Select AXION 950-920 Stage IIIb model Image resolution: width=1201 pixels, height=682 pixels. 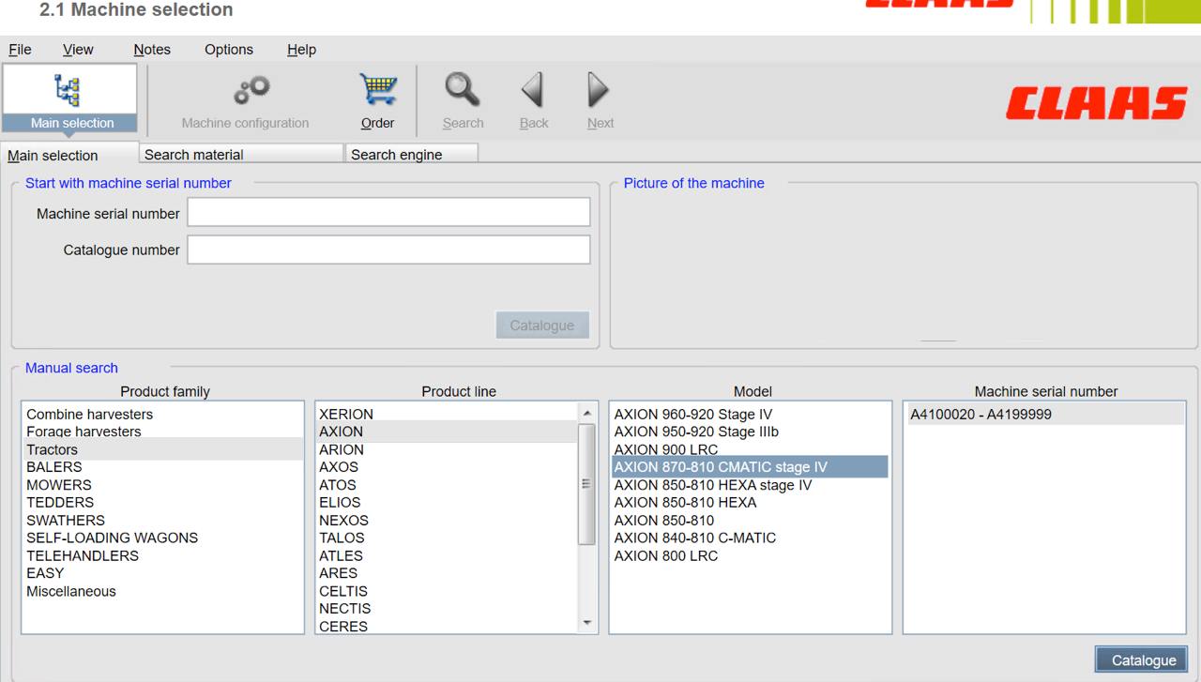click(x=750, y=432)
